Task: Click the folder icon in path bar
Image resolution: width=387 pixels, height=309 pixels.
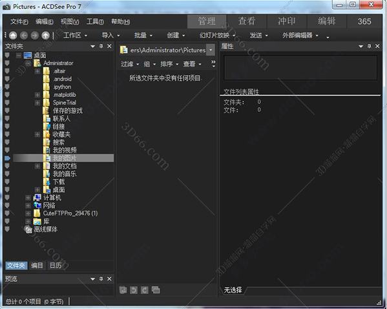Action: pos(123,50)
